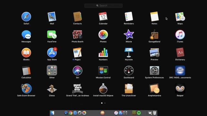This screenshot has width=207, height=116.
Task: Open Finder in the Dock
Action: [x=52, y=113]
